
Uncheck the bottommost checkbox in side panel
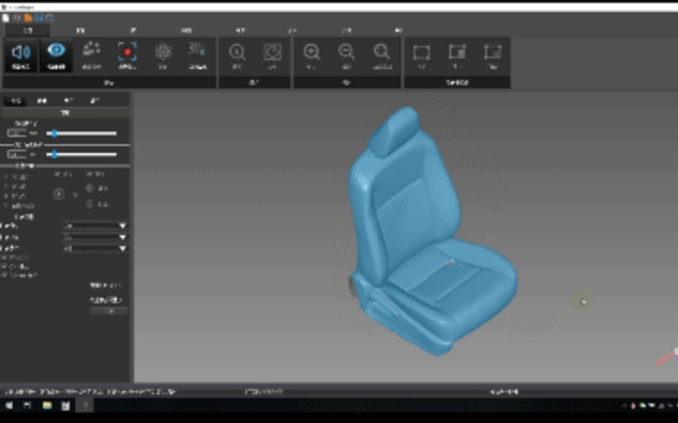click(4, 275)
